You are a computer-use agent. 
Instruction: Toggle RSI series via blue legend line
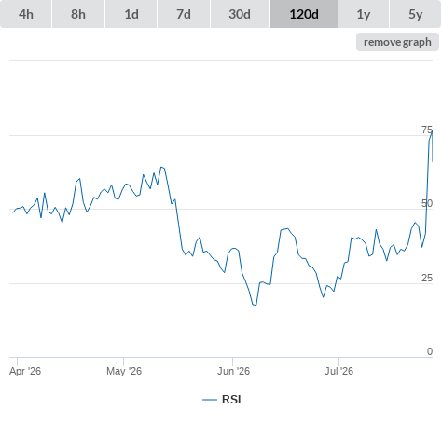click(210, 400)
